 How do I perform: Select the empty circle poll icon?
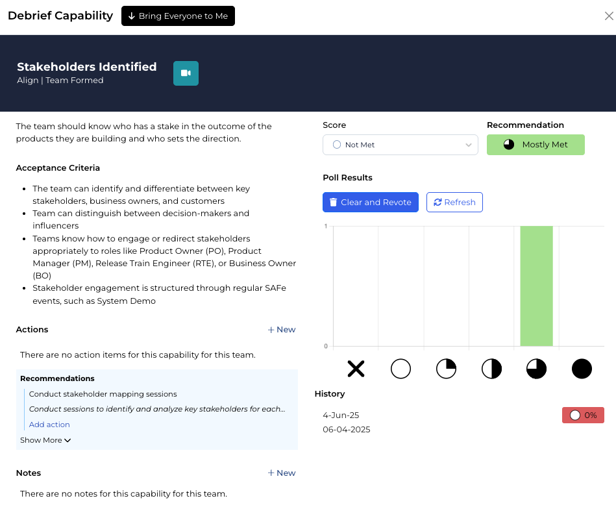(x=400, y=369)
